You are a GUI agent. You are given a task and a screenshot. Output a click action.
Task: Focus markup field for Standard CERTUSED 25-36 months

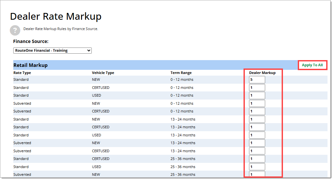tap(257, 159)
